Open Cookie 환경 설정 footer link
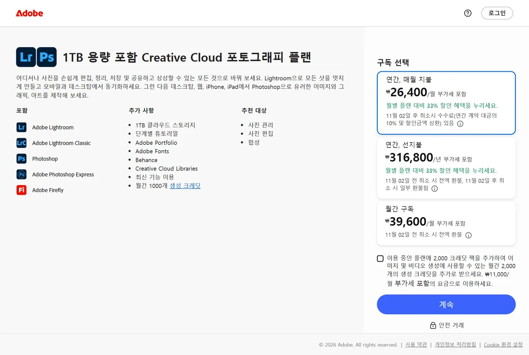The width and height of the screenshot is (529, 355). click(503, 344)
